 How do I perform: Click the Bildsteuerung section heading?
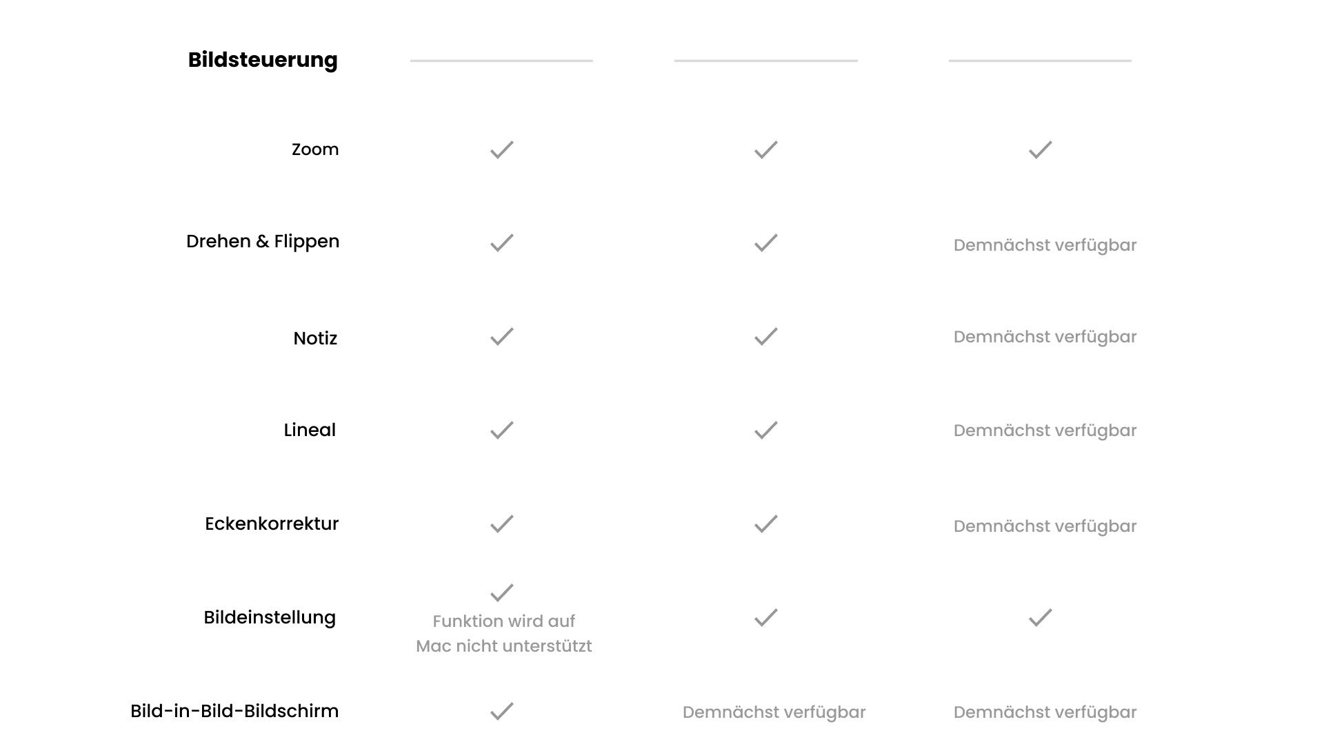point(263,60)
